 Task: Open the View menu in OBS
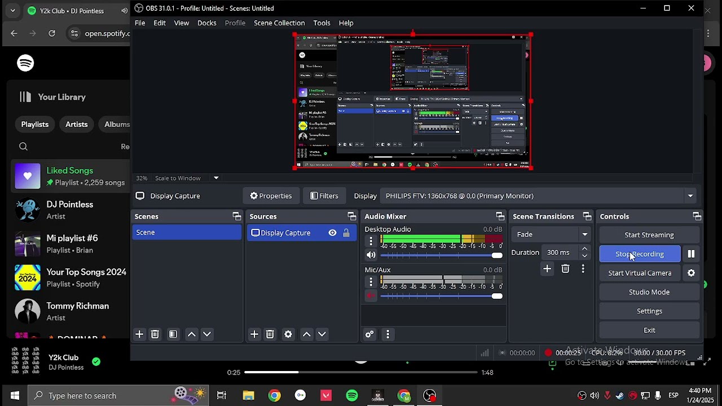pos(182,23)
